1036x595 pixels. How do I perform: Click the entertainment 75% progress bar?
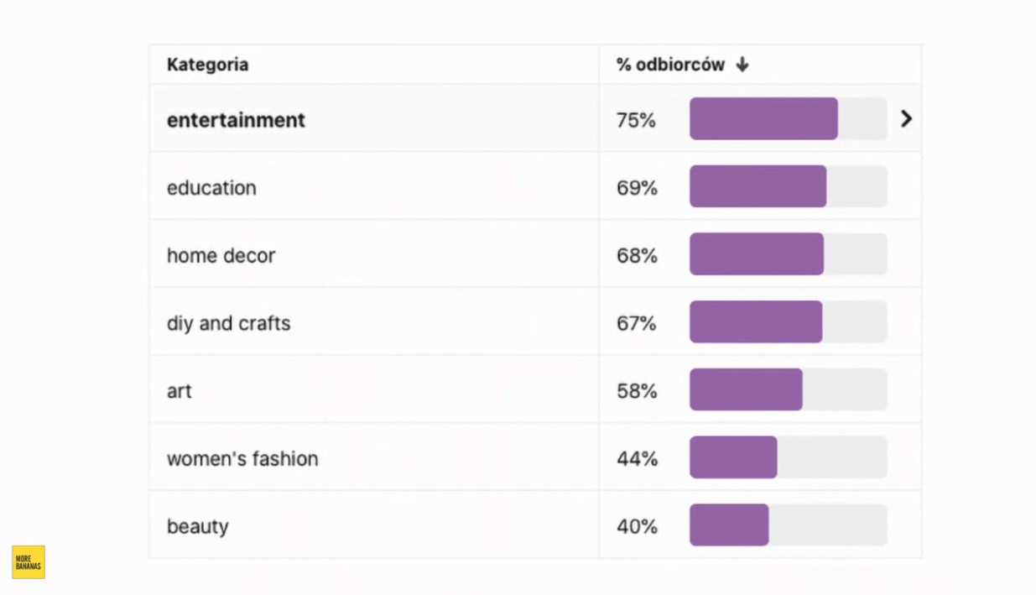pyautogui.click(x=763, y=119)
